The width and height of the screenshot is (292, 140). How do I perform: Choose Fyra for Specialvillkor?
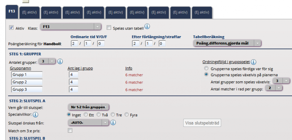coord(127,114)
